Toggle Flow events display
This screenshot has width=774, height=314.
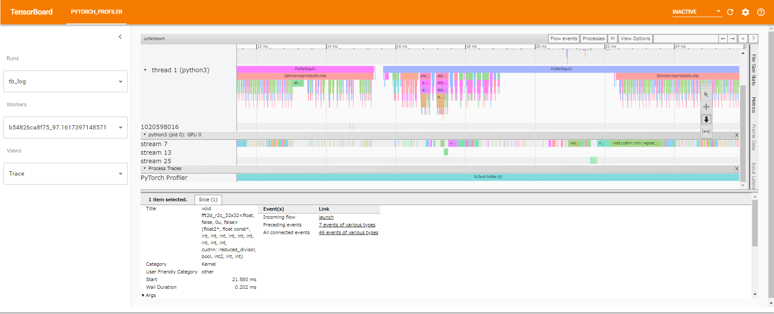coord(564,38)
